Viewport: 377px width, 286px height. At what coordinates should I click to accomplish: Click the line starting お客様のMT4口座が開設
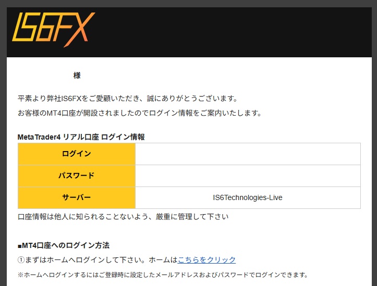pyautogui.click(x=139, y=113)
